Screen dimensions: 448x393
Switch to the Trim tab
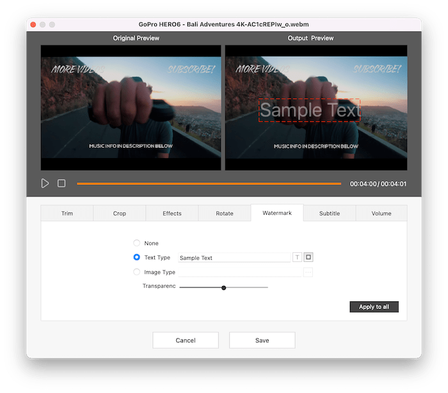pos(67,213)
